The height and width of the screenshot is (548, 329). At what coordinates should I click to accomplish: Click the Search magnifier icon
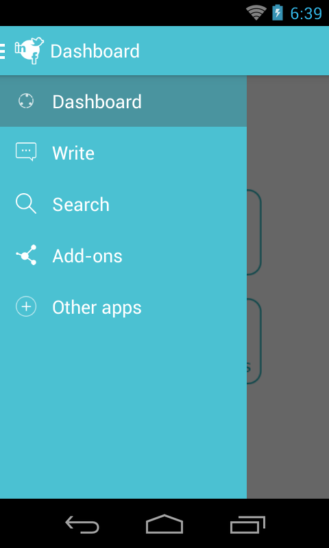tap(26, 203)
